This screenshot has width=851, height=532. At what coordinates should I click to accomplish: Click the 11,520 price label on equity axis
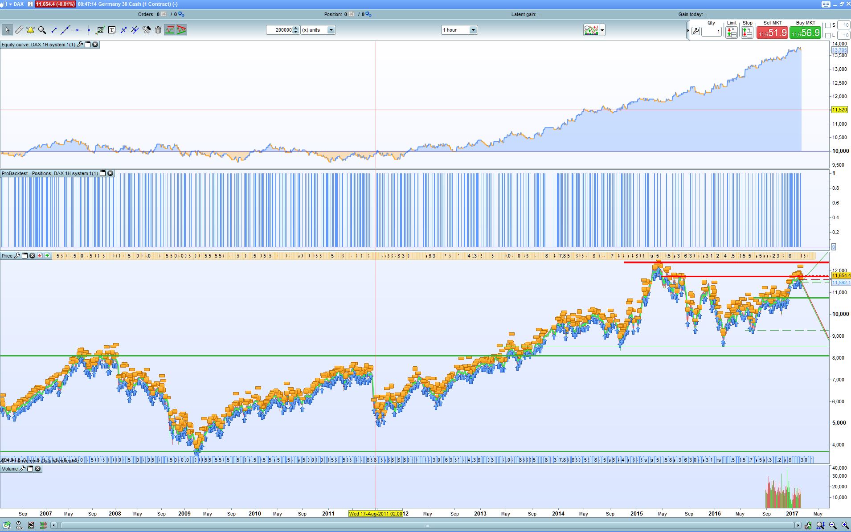coord(839,110)
